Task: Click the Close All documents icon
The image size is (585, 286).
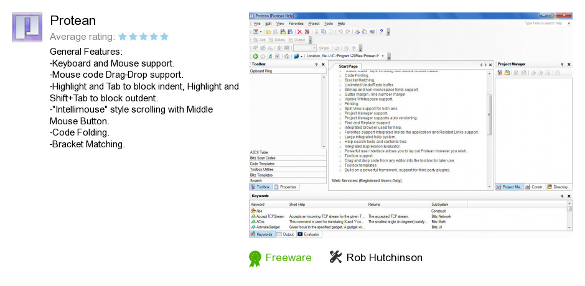Action: click(x=307, y=32)
